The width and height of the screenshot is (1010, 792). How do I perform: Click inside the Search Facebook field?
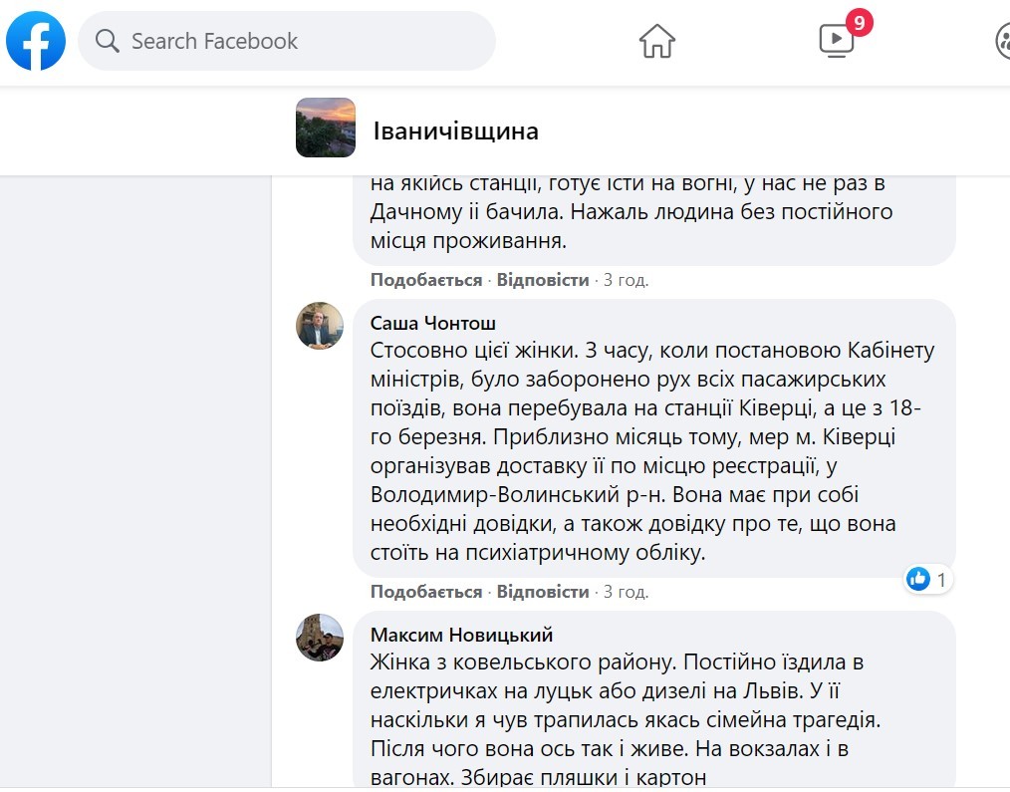pyautogui.click(x=287, y=41)
